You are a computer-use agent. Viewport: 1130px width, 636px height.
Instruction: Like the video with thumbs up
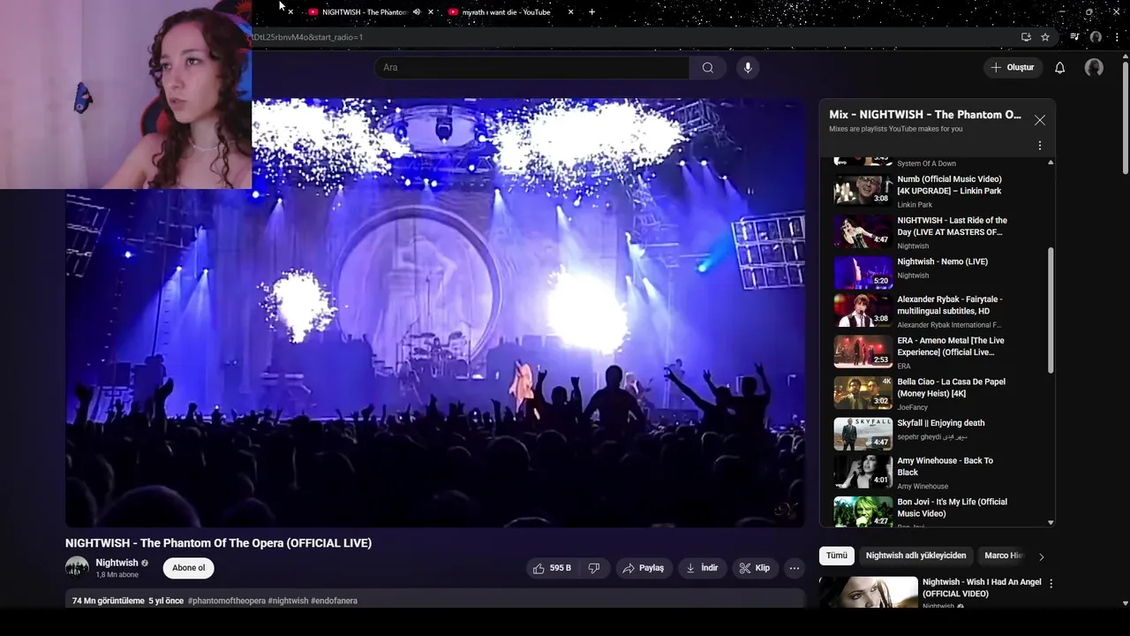551,568
